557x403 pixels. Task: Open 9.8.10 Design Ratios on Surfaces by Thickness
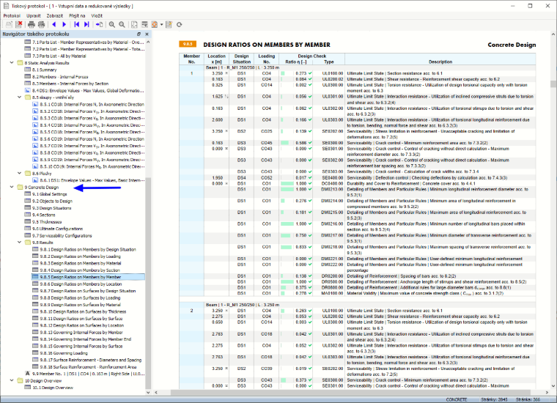pyautogui.click(x=83, y=311)
